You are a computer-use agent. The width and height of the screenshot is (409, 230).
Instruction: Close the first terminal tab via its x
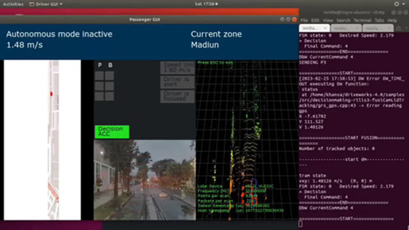pyautogui.click(x=325, y=28)
